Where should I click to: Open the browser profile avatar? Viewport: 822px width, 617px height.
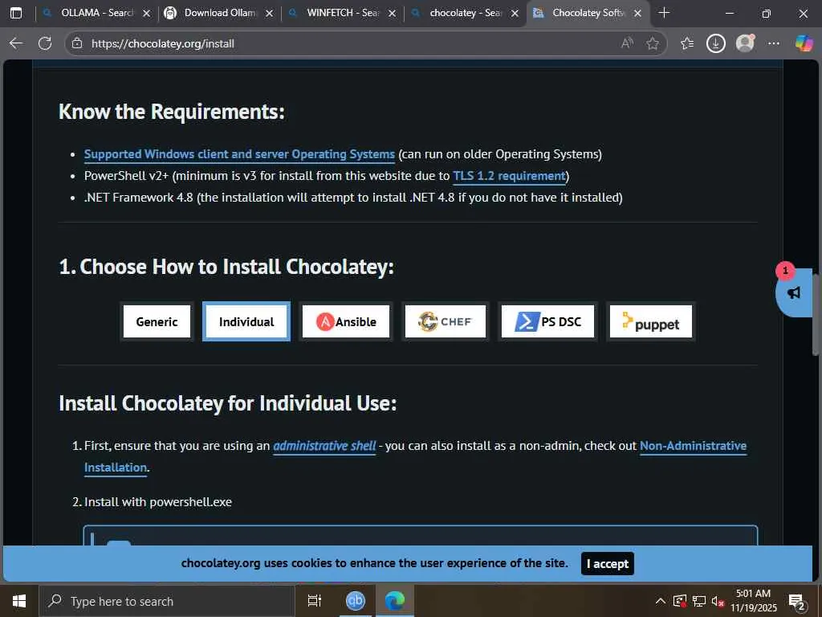coord(745,43)
